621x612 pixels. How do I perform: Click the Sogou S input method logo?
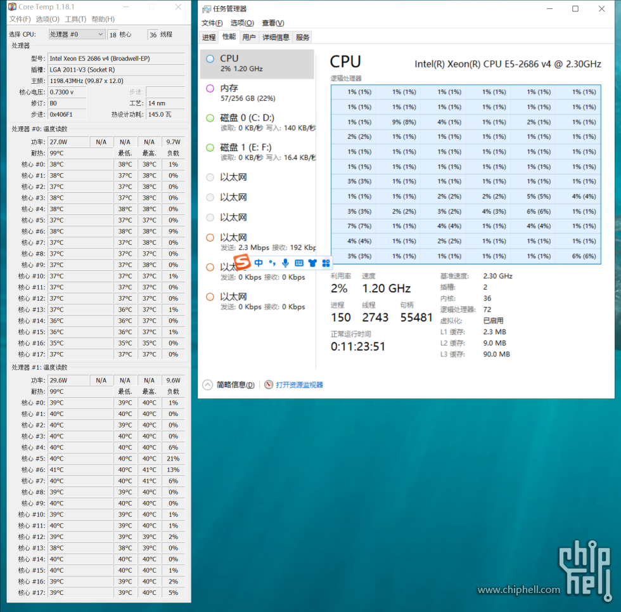pyautogui.click(x=241, y=262)
